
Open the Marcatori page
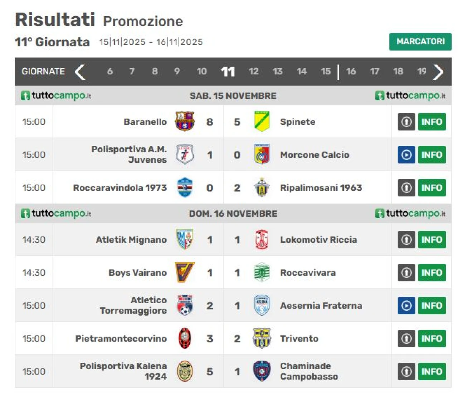[420, 42]
